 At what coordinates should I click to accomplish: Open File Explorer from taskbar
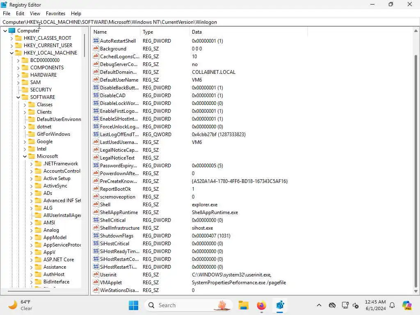(244, 305)
